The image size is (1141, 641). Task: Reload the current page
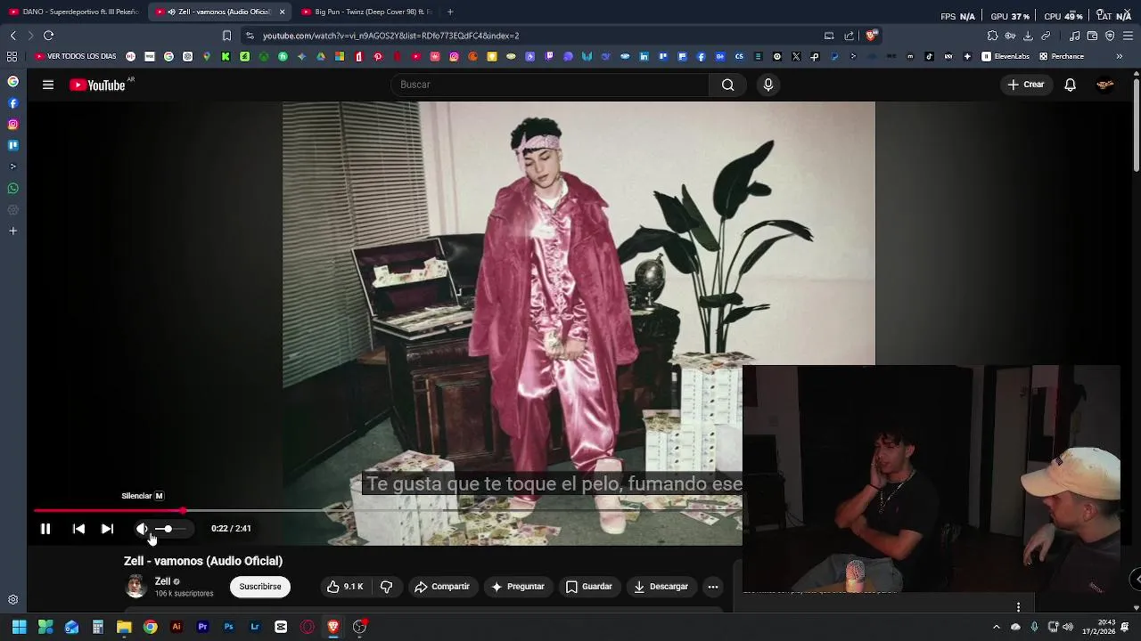pyautogui.click(x=48, y=36)
